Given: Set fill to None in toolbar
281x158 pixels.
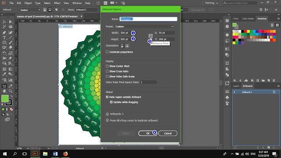Looking at the screenshot, I should 11,109.
